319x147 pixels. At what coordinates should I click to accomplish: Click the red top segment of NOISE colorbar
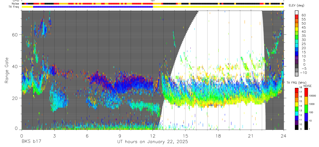point(306,92)
